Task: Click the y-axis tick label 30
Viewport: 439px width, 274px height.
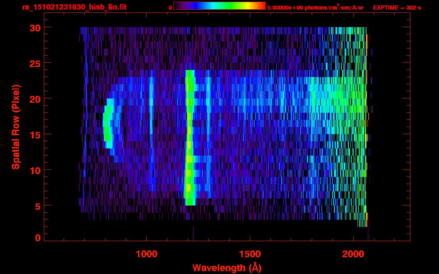Action: 34,27
